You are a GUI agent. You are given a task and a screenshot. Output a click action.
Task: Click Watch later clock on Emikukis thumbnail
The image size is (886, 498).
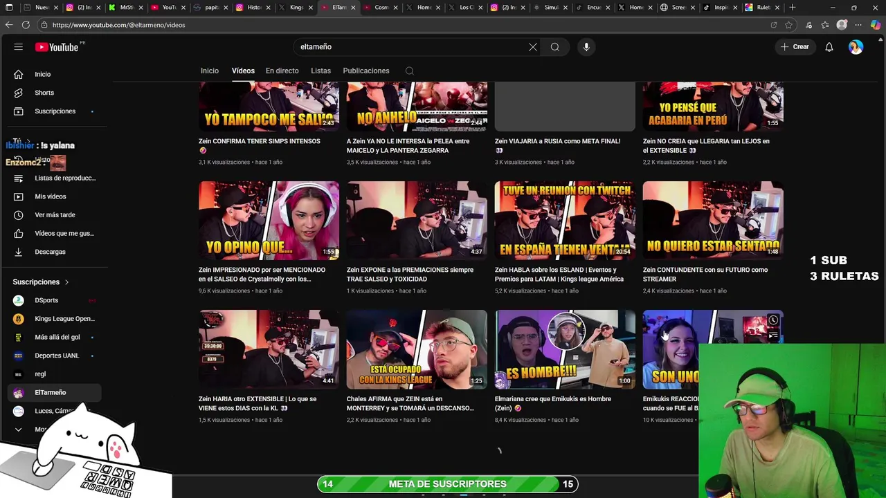click(772, 321)
